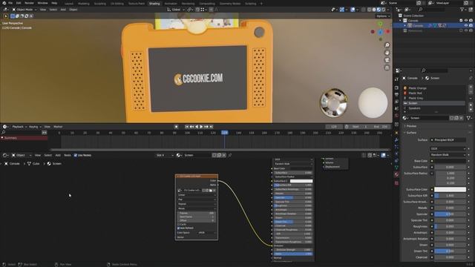Click the pin icon in node editor header
The height and width of the screenshot is (267, 475).
tap(230, 155)
